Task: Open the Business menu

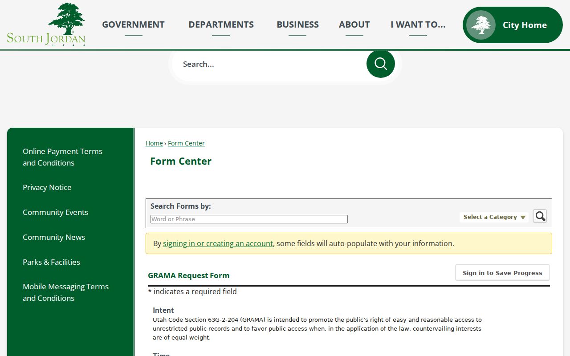Action: (297, 25)
